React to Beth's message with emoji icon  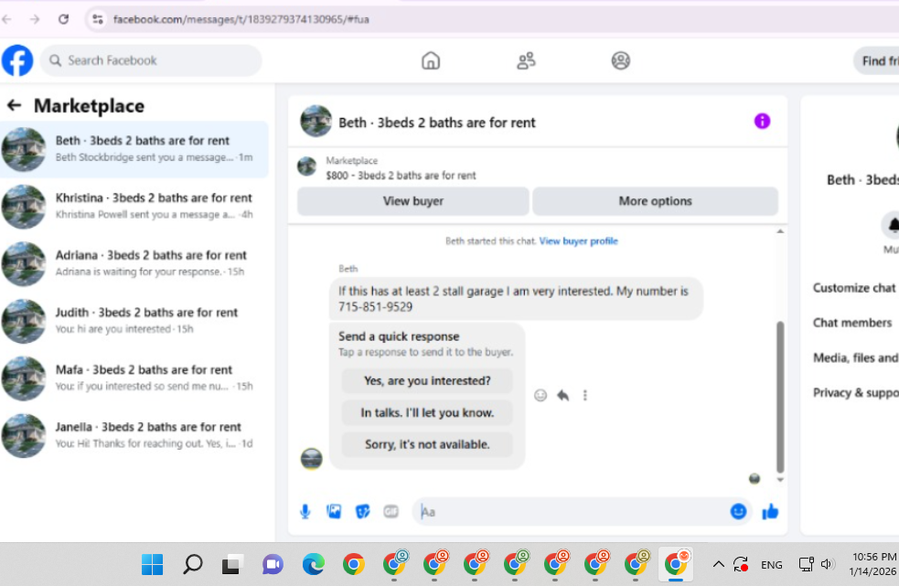[540, 395]
